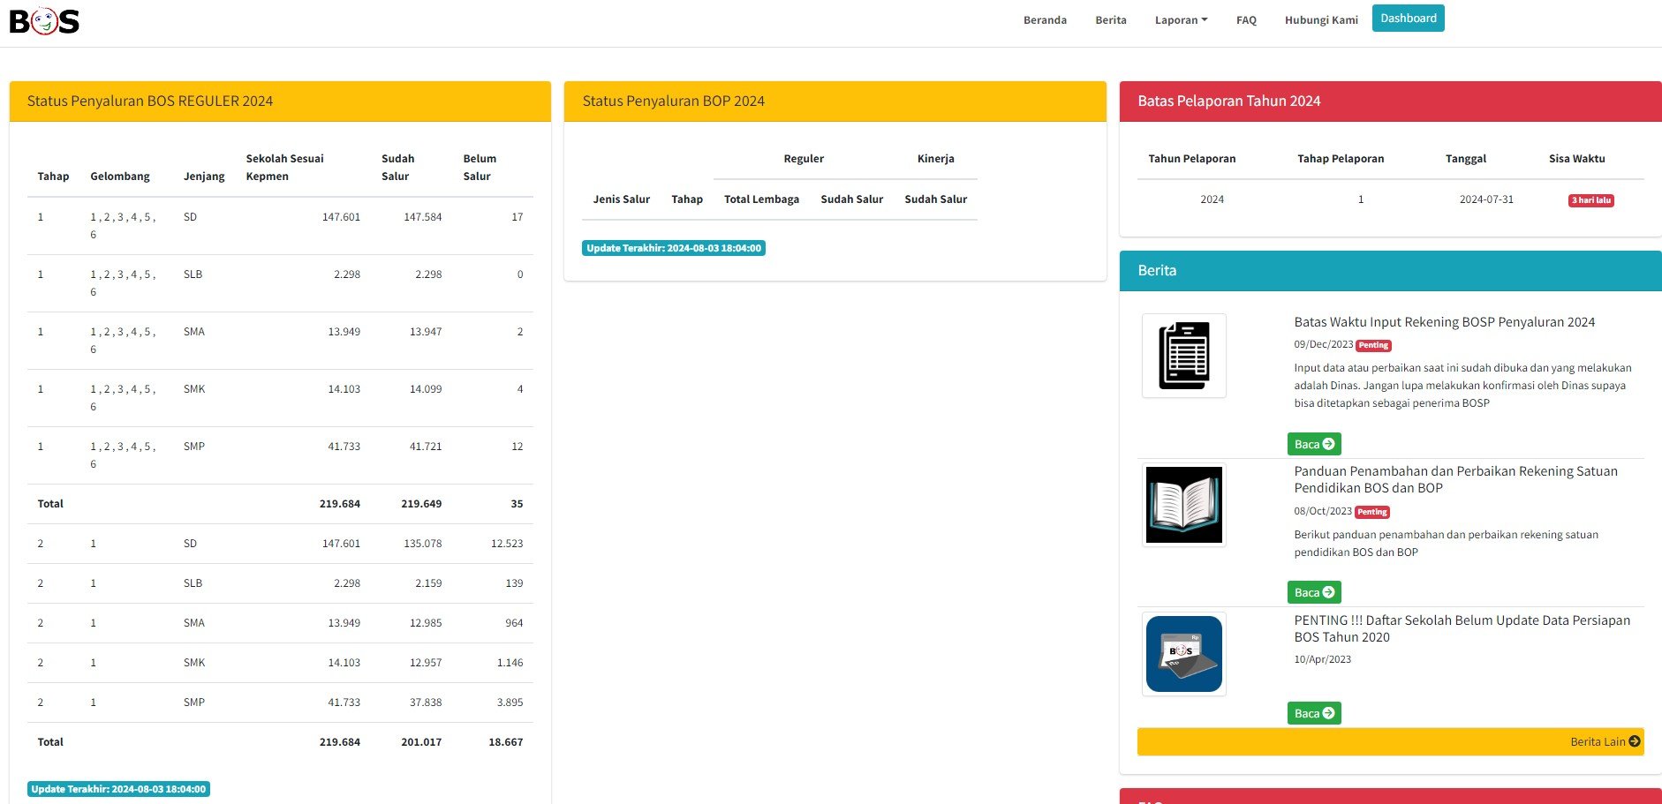Click the Penting badge dated 09/Dec/2023
This screenshot has width=1662, height=804.
(x=1373, y=346)
